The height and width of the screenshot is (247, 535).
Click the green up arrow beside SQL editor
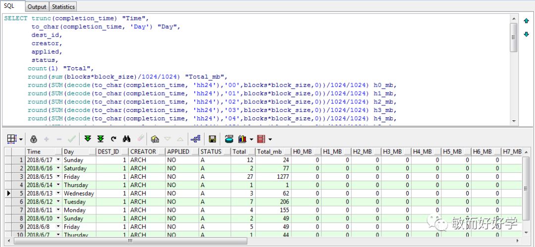(527, 21)
